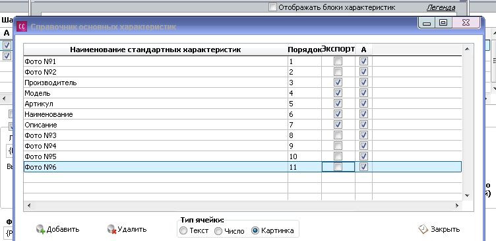Click the Порядок value 11 cell

click(x=305, y=167)
